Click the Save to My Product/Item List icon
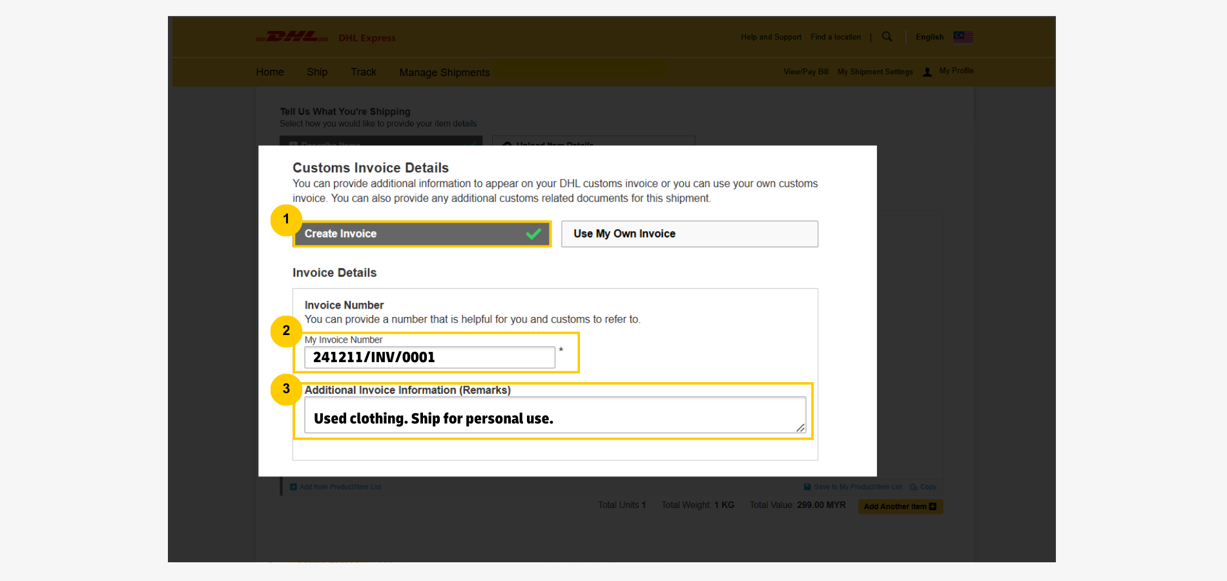Viewport: 1227px width, 581px height. tap(807, 487)
